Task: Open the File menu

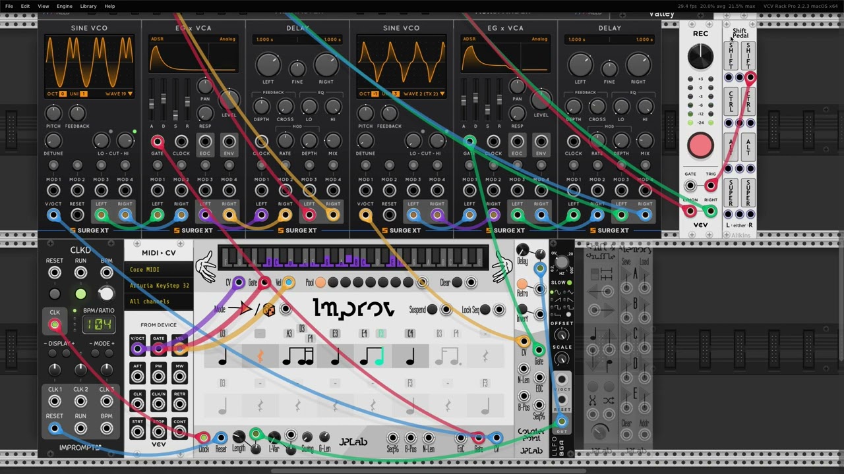Action: pyautogui.click(x=9, y=6)
